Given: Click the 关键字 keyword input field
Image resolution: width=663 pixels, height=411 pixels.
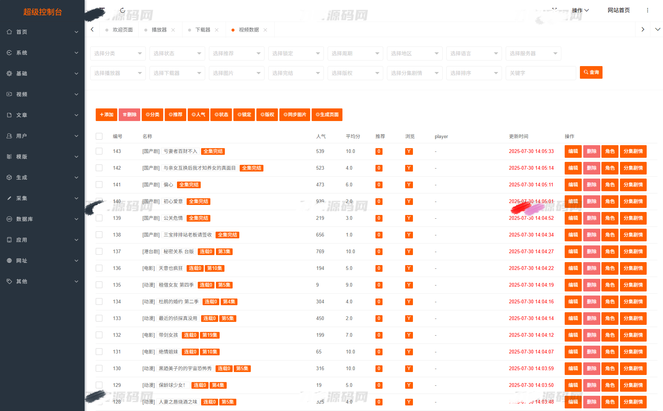Looking at the screenshot, I should click(x=540, y=73).
